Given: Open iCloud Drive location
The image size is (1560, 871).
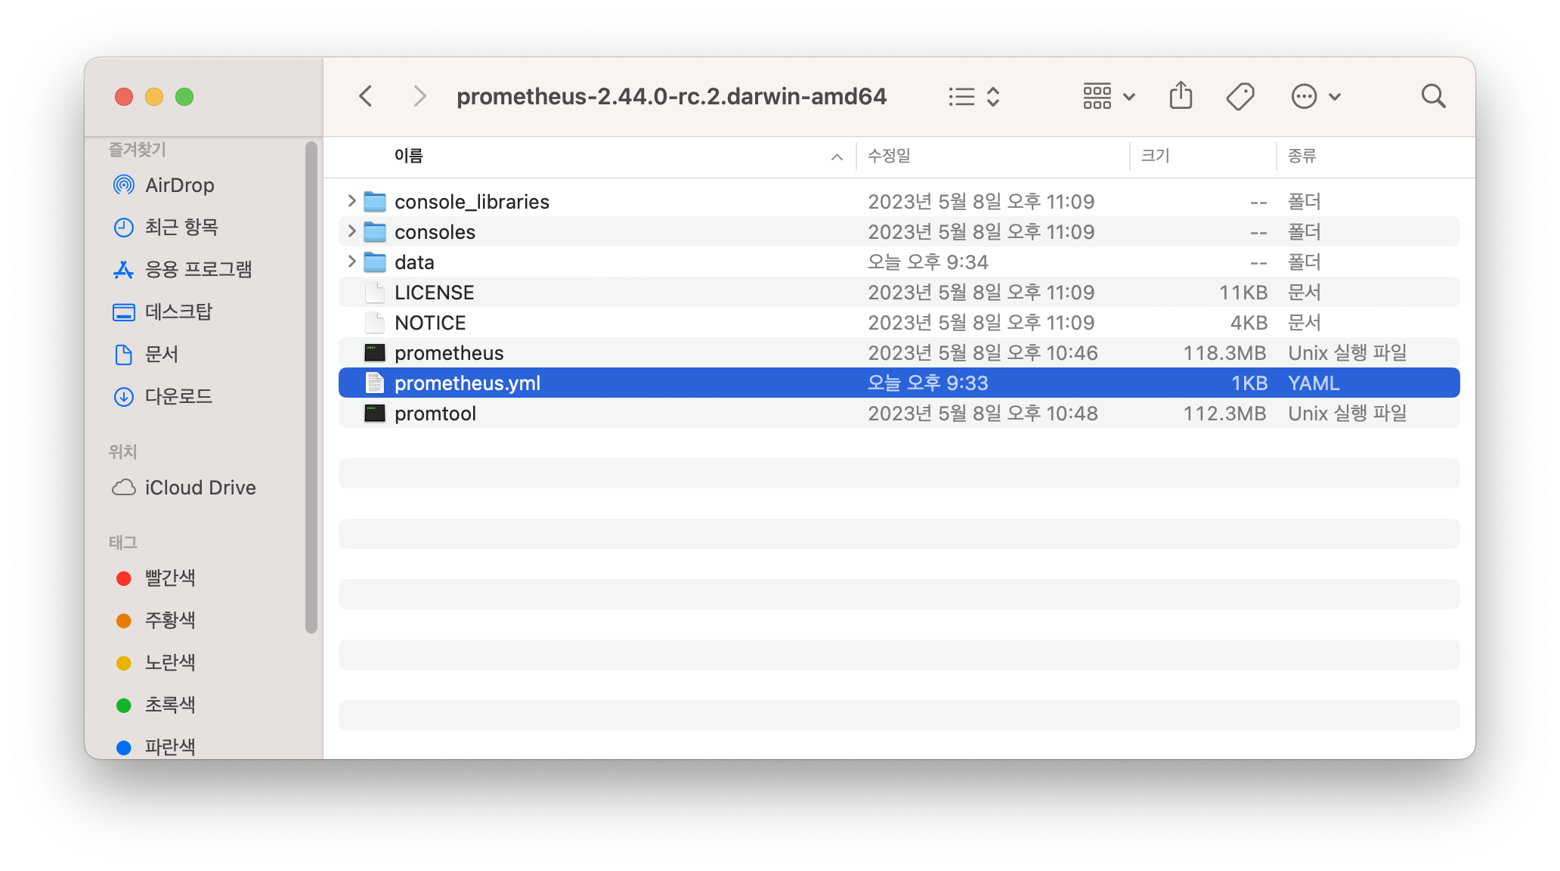Looking at the screenshot, I should [x=200, y=488].
